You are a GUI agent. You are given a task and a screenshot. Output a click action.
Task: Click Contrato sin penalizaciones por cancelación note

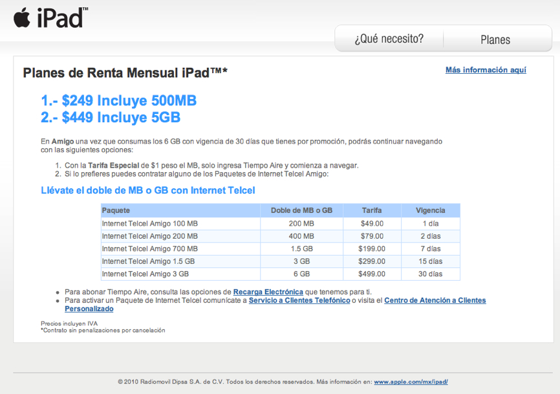click(103, 331)
